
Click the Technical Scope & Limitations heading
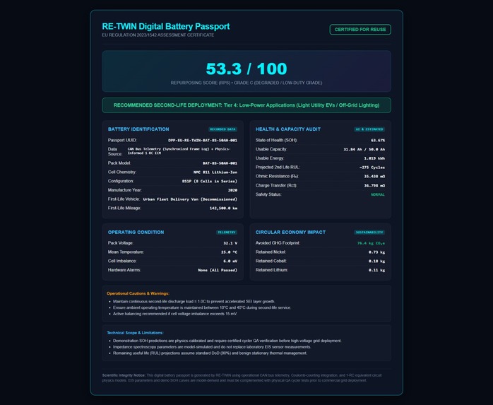coord(135,333)
